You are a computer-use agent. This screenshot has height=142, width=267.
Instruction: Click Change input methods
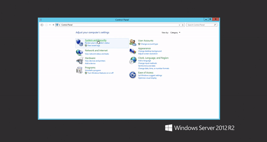click(x=148, y=63)
